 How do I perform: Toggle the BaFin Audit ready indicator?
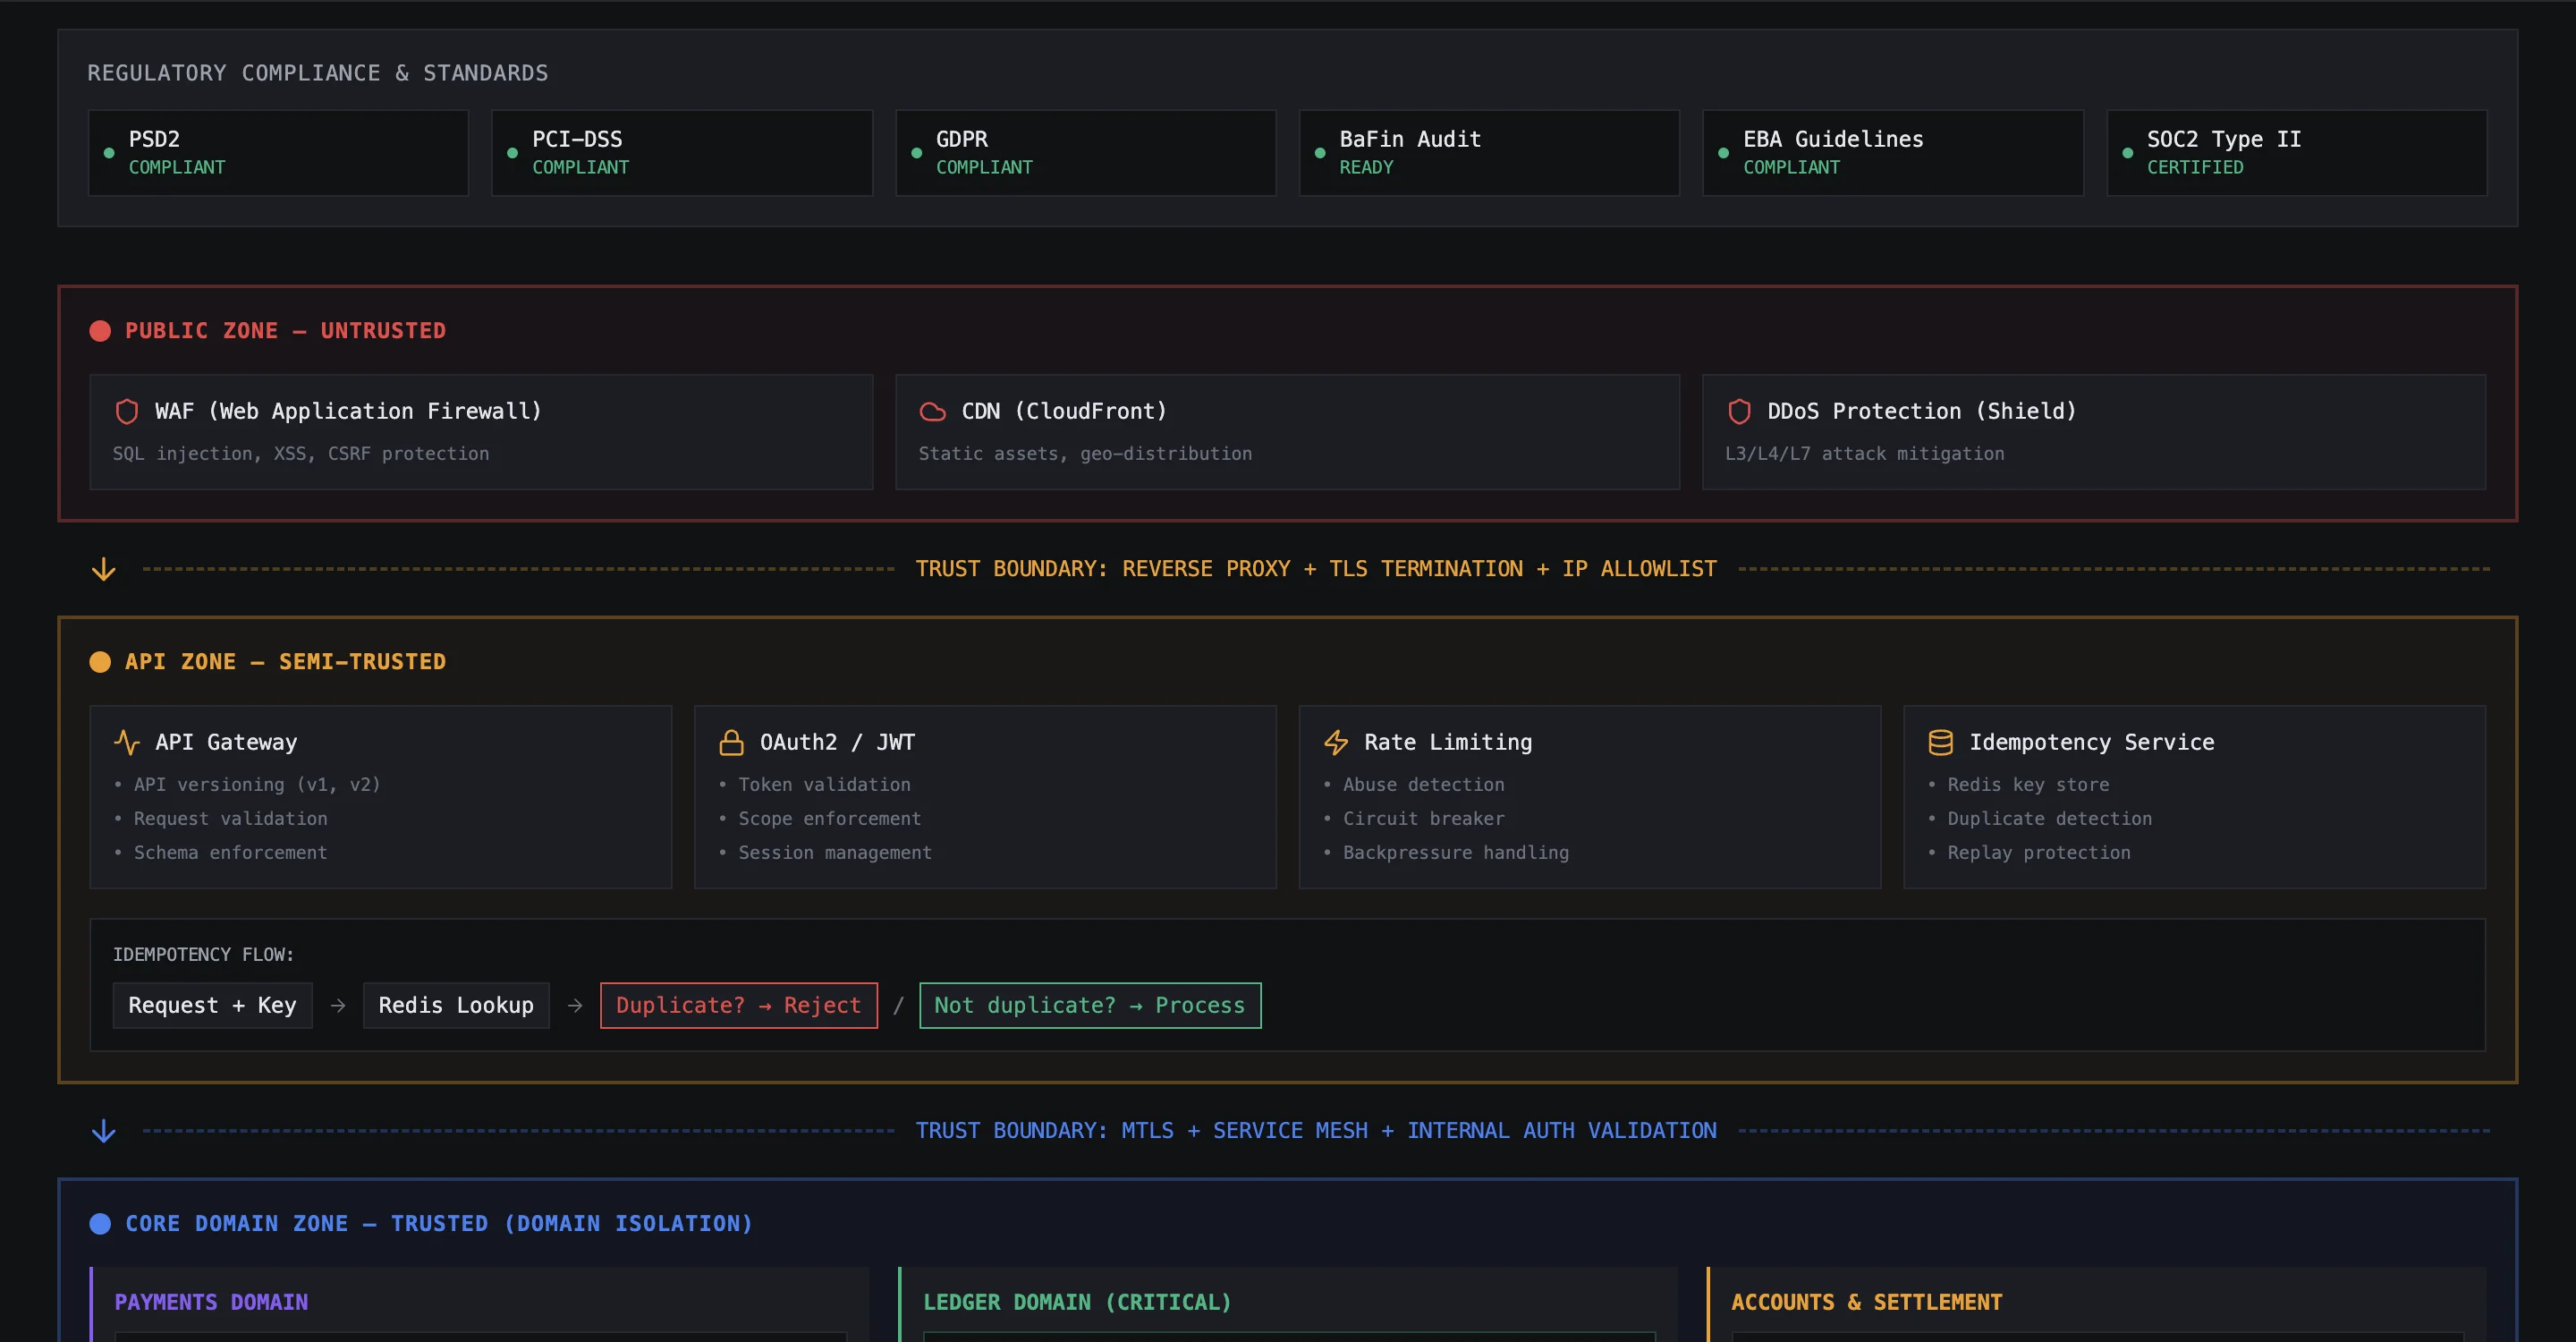click(1321, 153)
